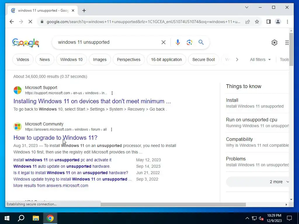Share this page via address bar icon
299x224 pixels.
pos(248,22)
